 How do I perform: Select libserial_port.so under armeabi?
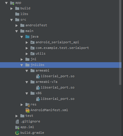pos(57,76)
